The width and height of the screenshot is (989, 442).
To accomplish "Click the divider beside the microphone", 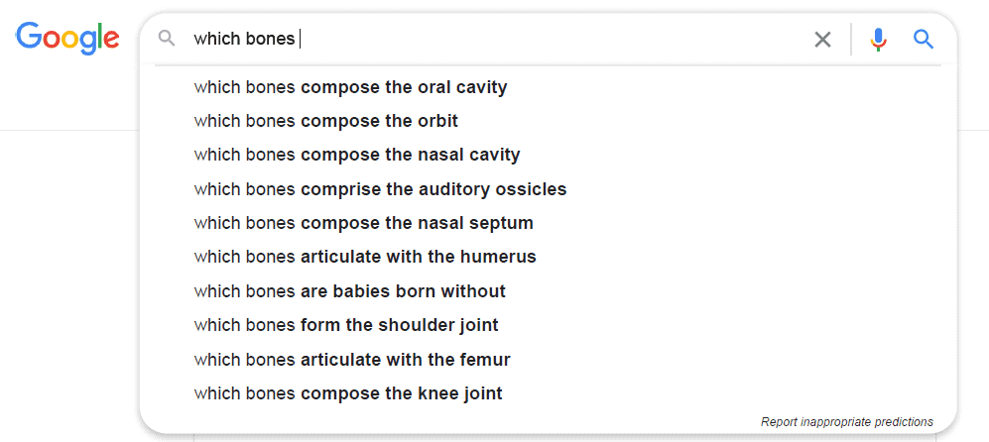I will coord(851,40).
